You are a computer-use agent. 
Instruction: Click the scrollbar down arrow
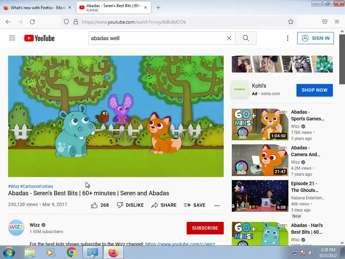(x=342, y=243)
